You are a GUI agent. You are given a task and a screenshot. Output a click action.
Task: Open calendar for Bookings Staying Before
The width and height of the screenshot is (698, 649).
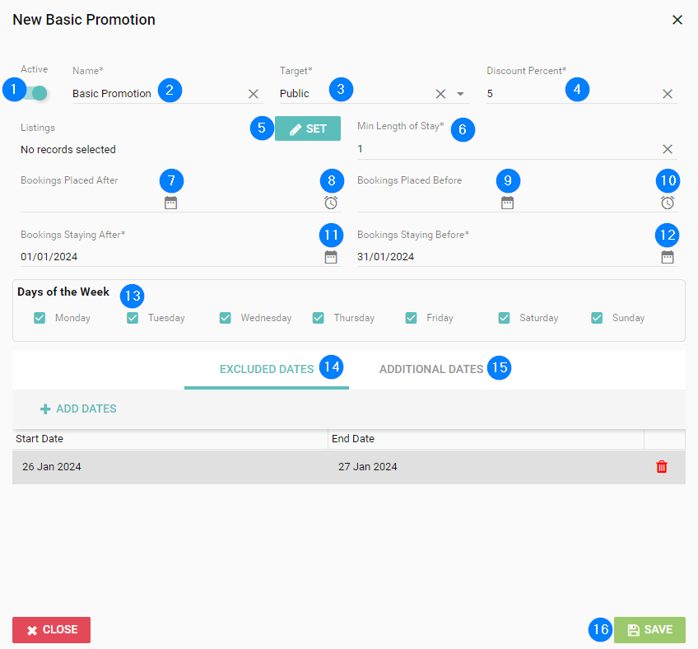[668, 257]
